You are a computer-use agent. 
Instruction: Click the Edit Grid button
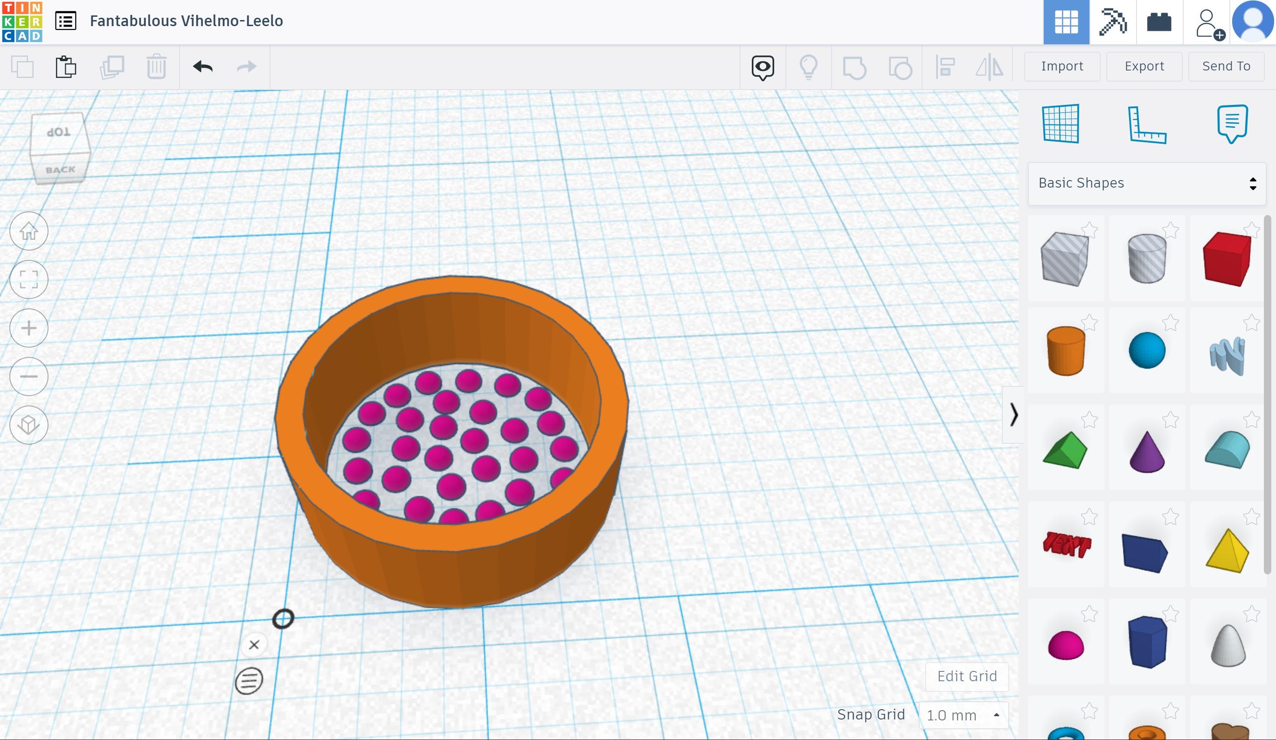click(967, 676)
